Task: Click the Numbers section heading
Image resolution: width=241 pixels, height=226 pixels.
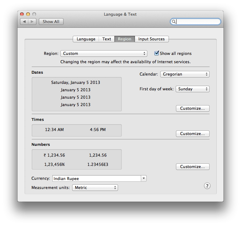Action: coord(41,145)
